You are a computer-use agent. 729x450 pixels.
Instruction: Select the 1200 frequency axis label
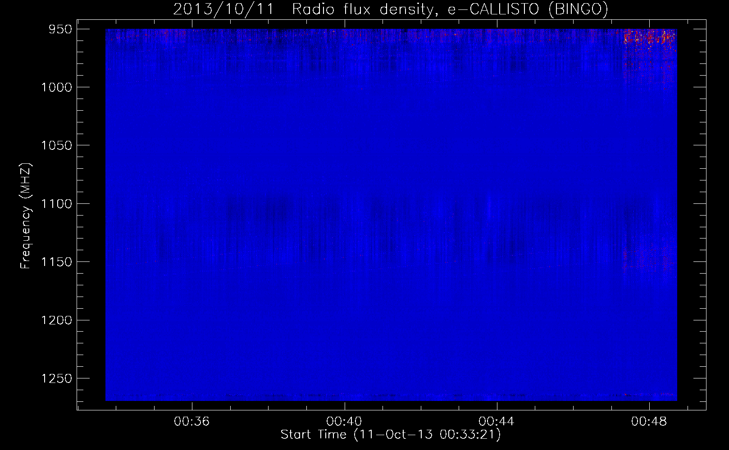[x=57, y=320]
